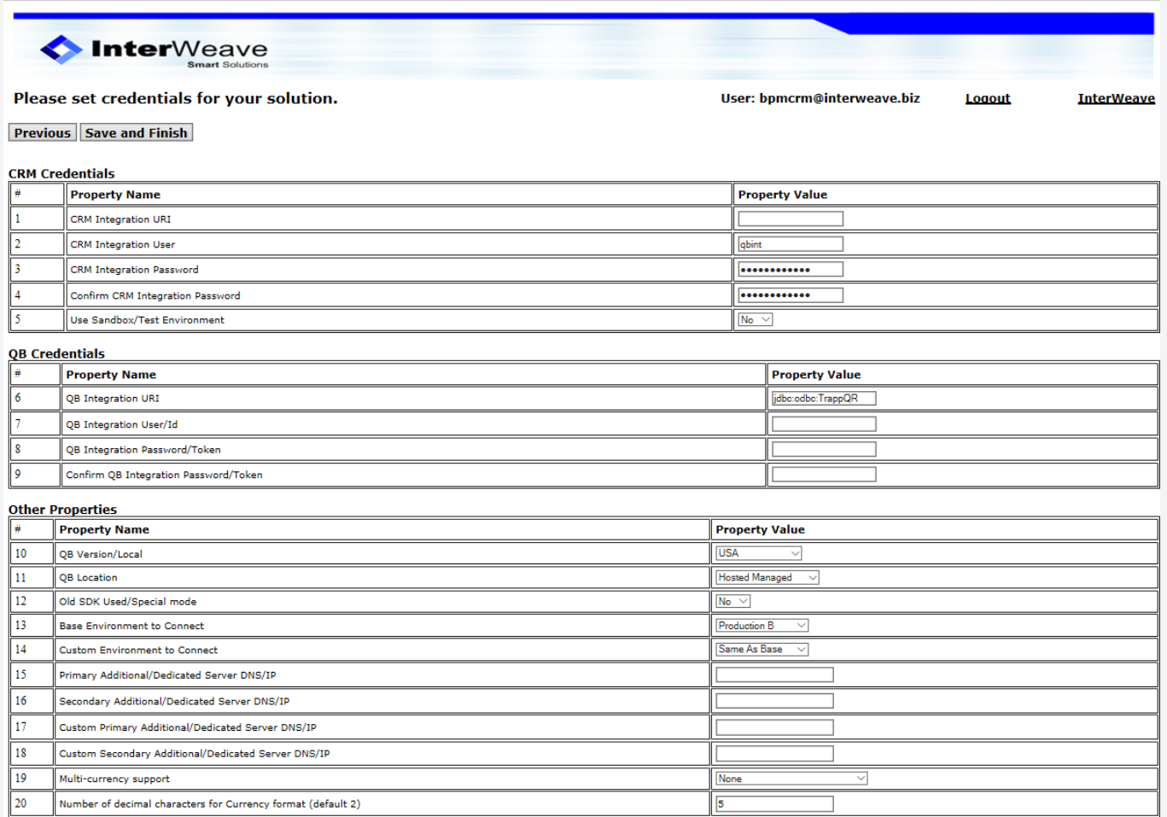Click the CRM Credentials heading
Viewport: 1167px width, 817px height.
point(61,173)
